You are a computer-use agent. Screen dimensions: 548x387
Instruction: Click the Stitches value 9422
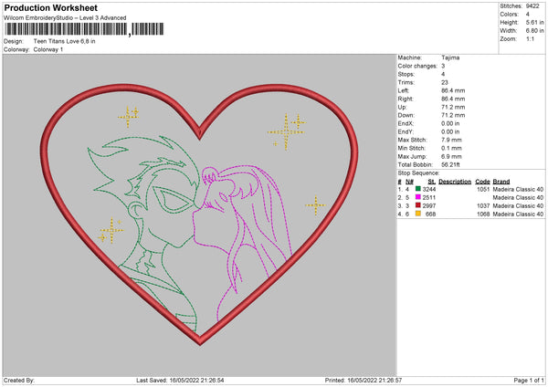point(532,6)
